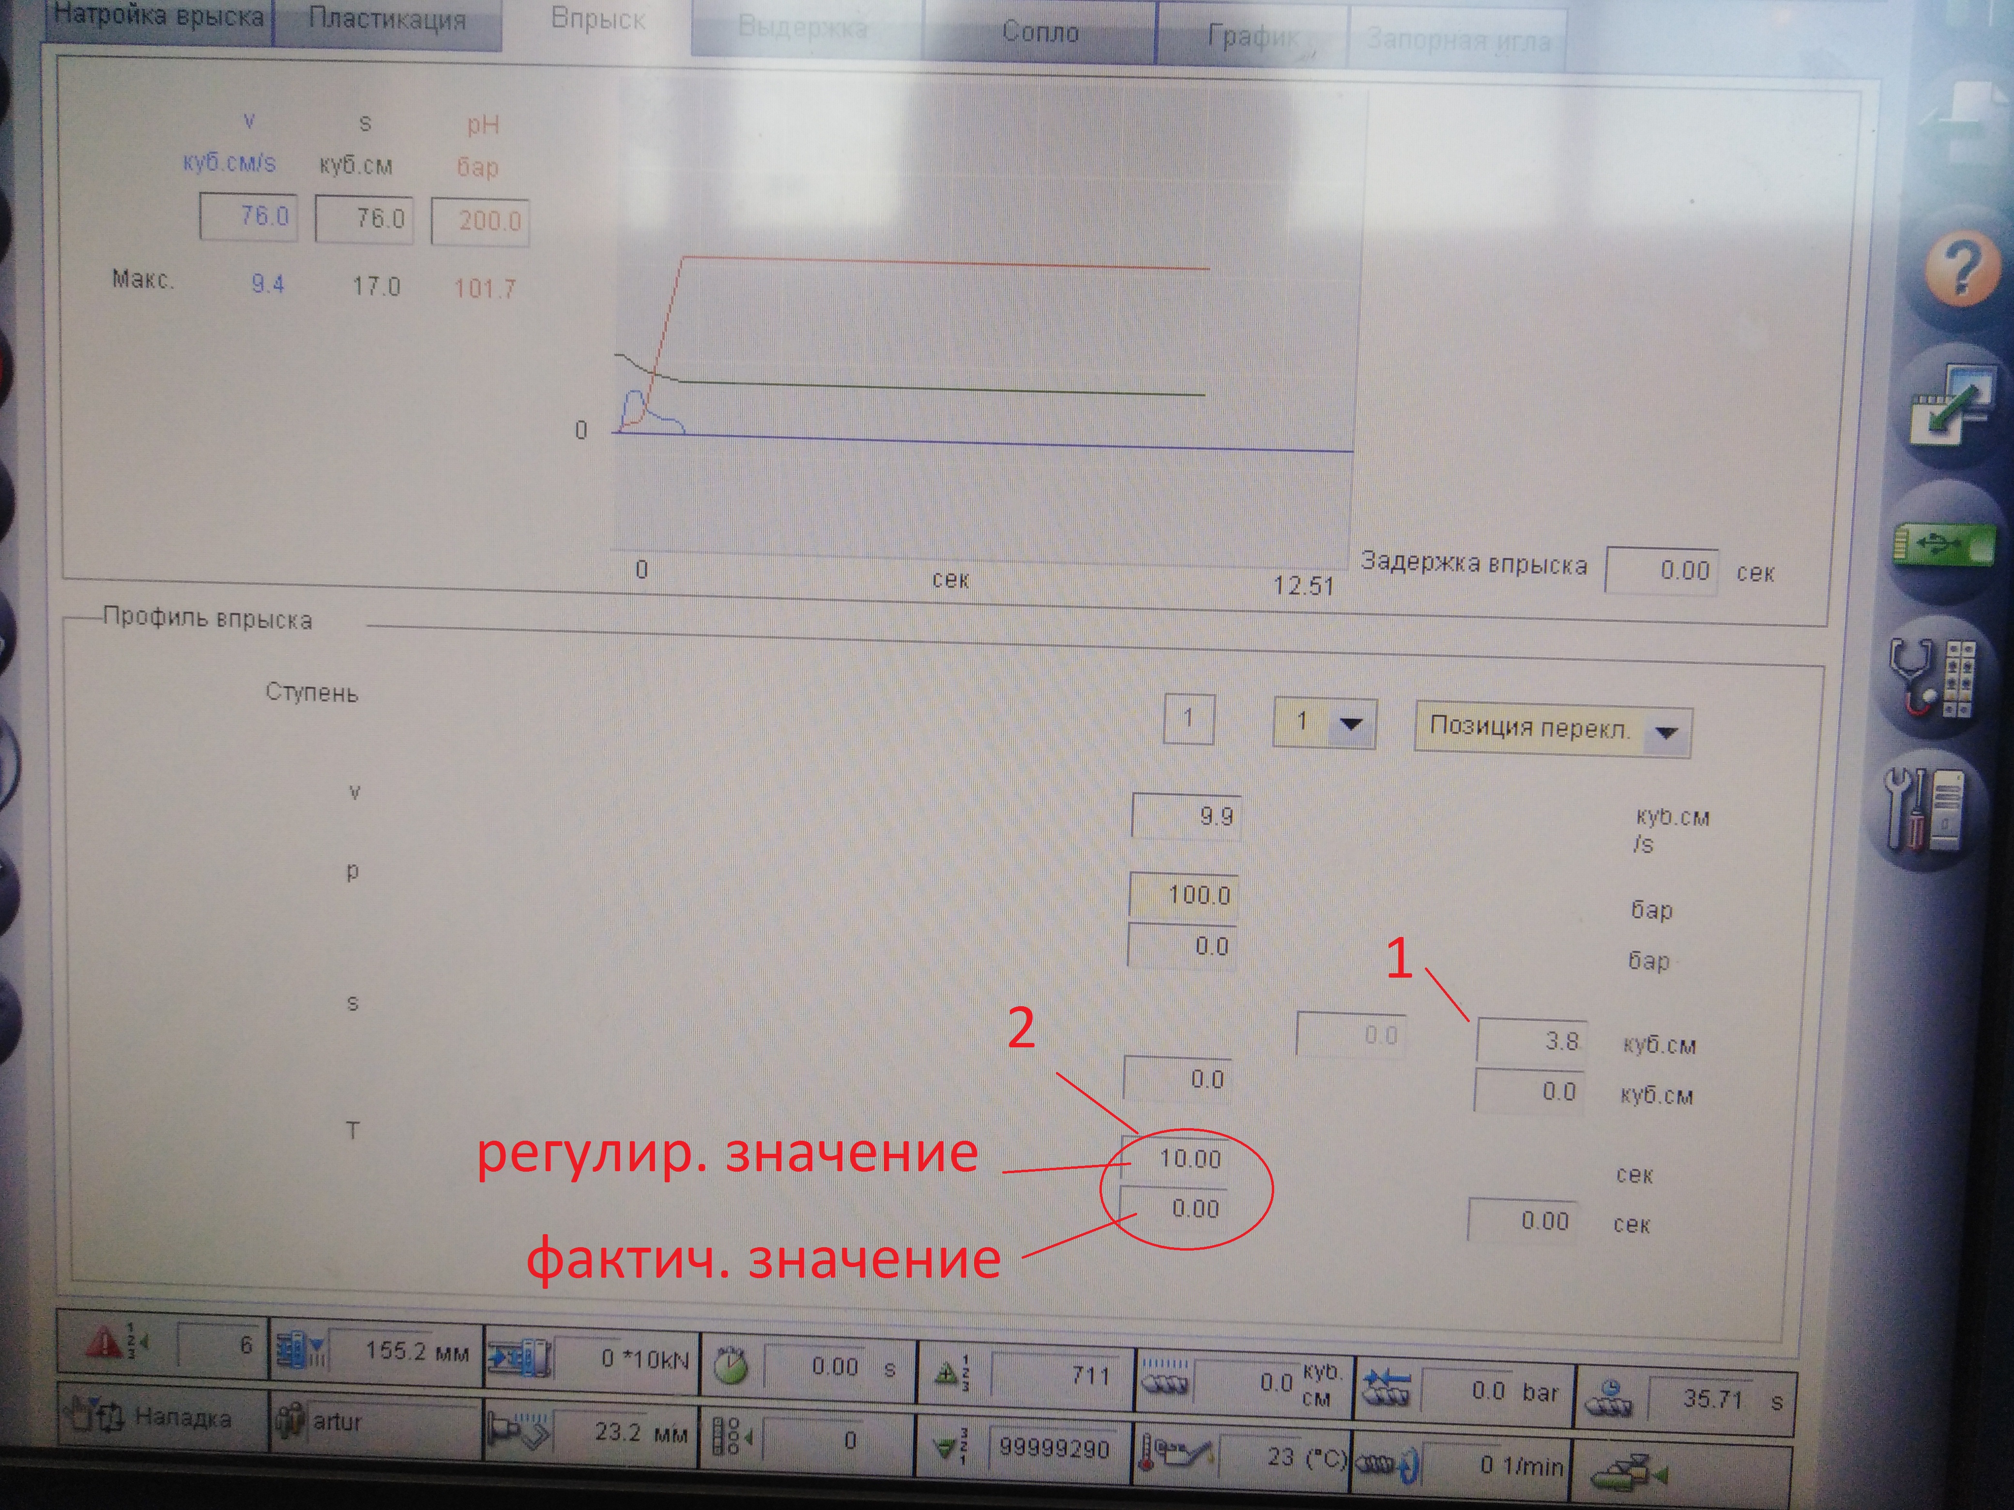Click the artur user icon
This screenshot has height=1510, width=2014.
(x=290, y=1421)
